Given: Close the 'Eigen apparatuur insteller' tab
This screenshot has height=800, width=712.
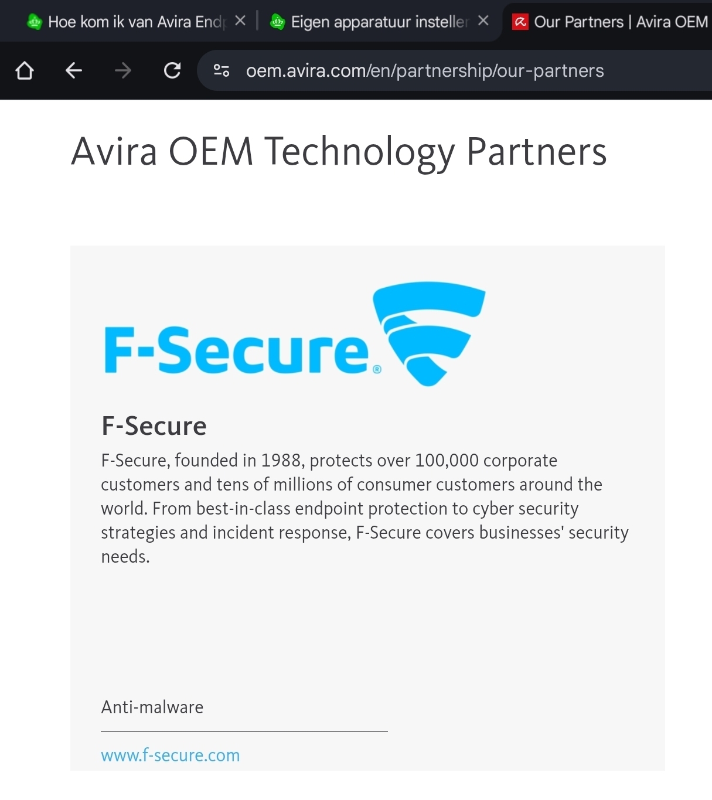Looking at the screenshot, I should (x=483, y=21).
